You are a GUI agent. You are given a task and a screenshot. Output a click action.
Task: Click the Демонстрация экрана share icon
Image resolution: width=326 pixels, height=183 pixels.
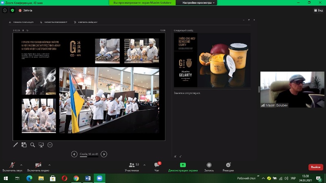[183, 165]
